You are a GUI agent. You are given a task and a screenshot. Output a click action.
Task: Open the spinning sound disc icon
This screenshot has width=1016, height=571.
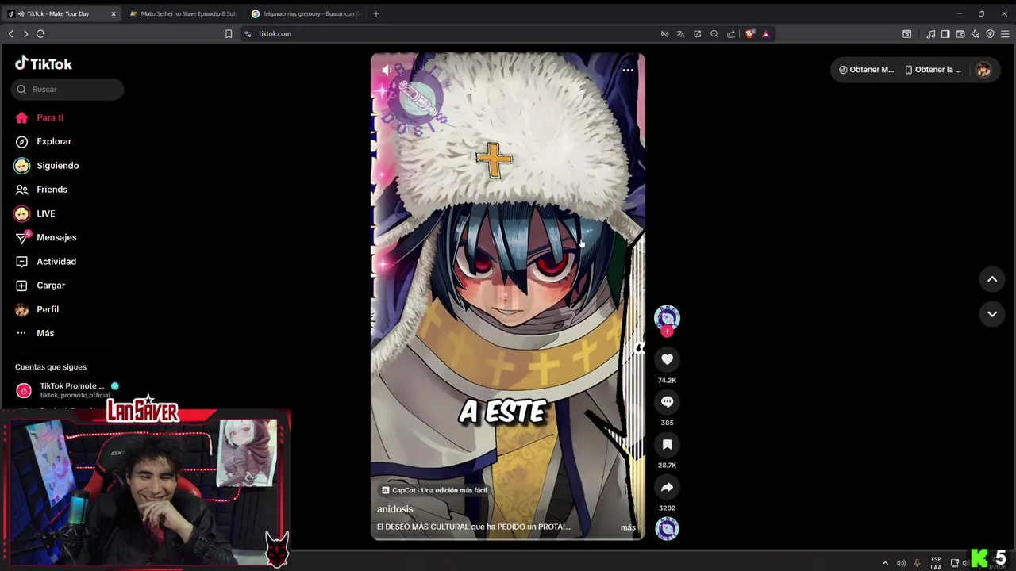click(667, 528)
